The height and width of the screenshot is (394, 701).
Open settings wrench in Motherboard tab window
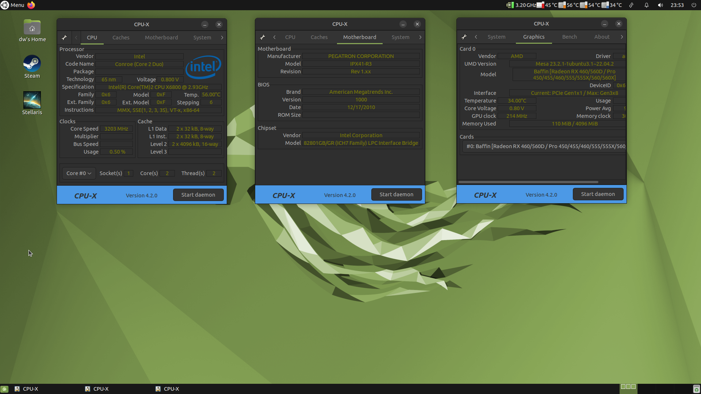(x=263, y=37)
